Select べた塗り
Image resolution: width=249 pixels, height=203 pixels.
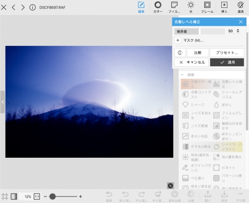click(x=196, y=178)
